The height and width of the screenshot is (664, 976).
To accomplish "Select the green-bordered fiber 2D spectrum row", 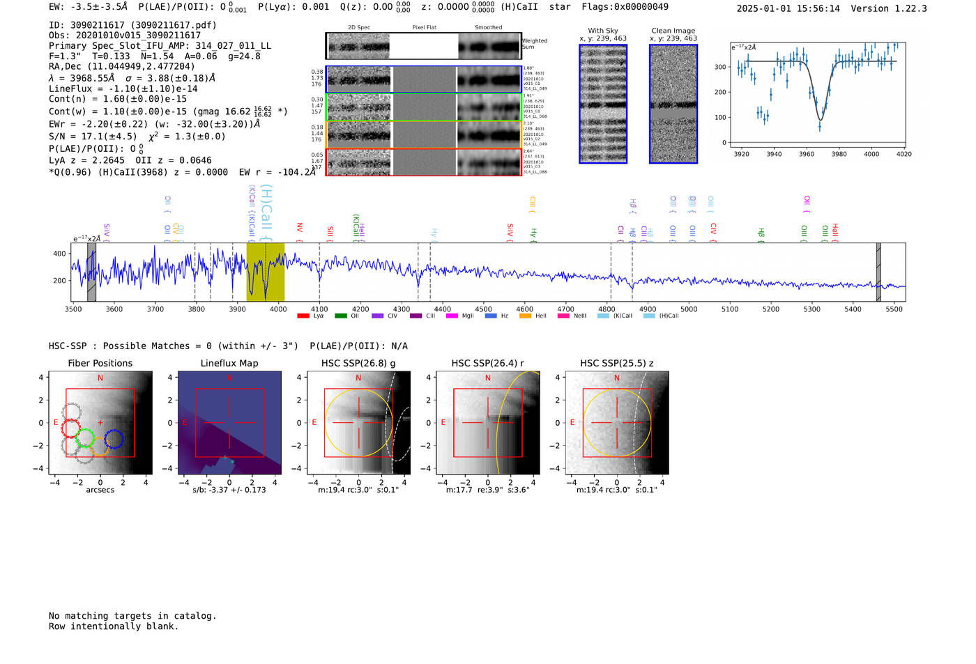I will coord(423,107).
